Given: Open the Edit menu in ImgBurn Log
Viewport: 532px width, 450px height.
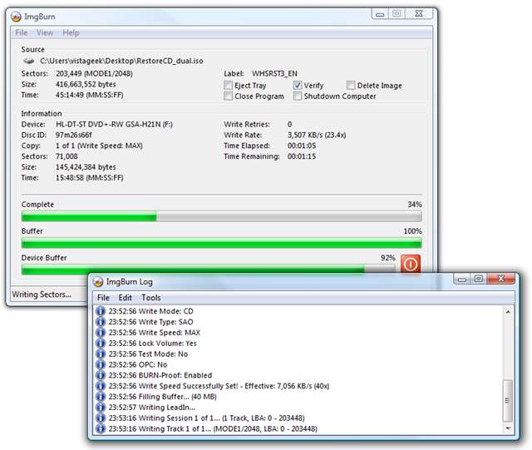Looking at the screenshot, I should pyautogui.click(x=126, y=298).
